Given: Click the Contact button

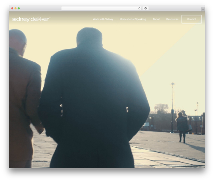Looking at the screenshot, I should pyautogui.click(x=191, y=19).
